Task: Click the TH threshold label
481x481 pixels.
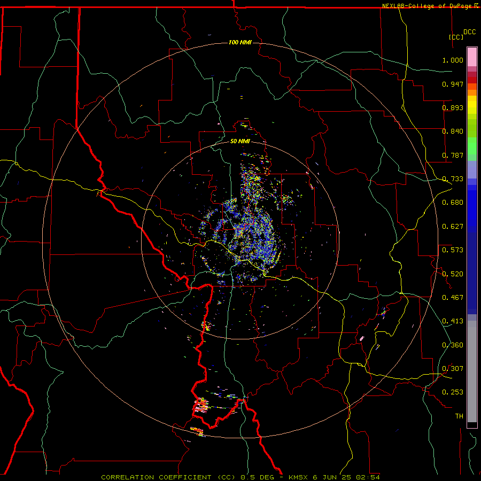Action: [x=459, y=416]
